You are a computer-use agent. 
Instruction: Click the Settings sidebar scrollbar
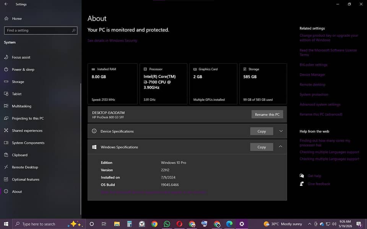pos(81,149)
